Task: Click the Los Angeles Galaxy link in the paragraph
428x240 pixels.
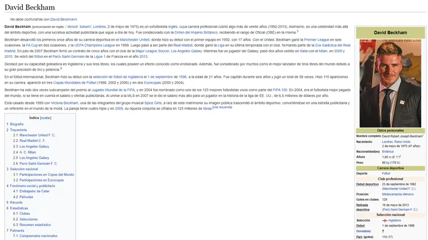Action: [x=186, y=51]
